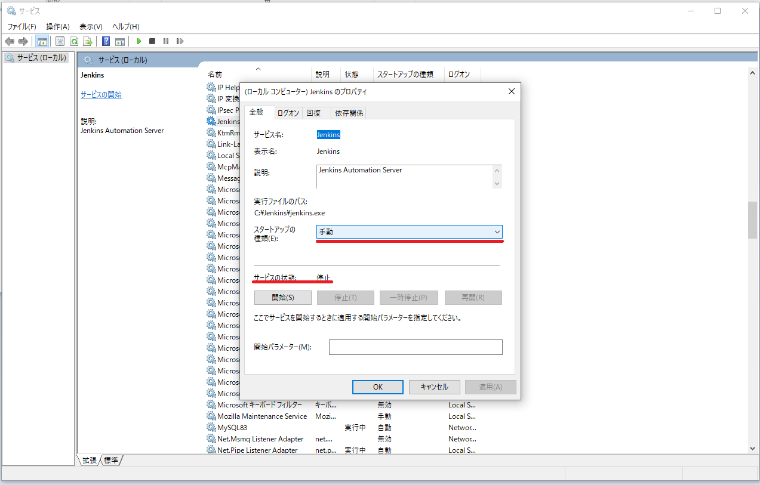This screenshot has height=485, width=760.
Task: Click the green Start Service play icon
Action: [139, 41]
